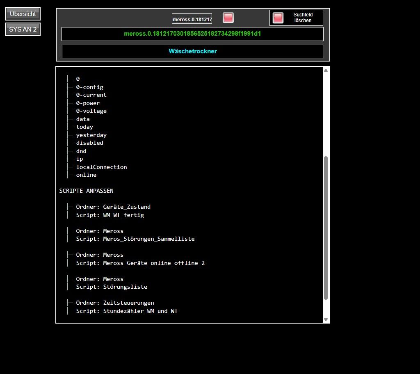Image resolution: width=420 pixels, height=374 pixels.
Task: Select the 'ip' tree entry
Action: point(79,159)
